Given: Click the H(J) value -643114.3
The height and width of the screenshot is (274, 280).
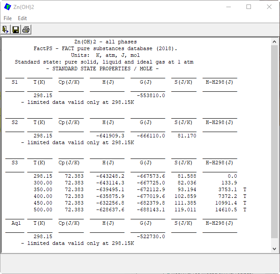Looking at the screenshot, I should 110,183.
